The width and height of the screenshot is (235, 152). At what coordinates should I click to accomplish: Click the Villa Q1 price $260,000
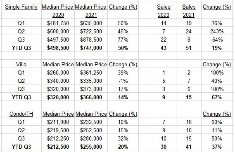click(x=58, y=72)
